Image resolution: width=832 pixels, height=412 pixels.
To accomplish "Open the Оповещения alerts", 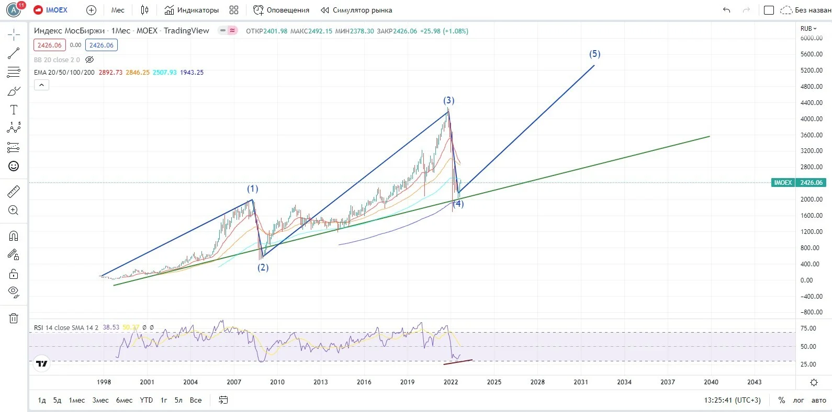I will [x=281, y=10].
